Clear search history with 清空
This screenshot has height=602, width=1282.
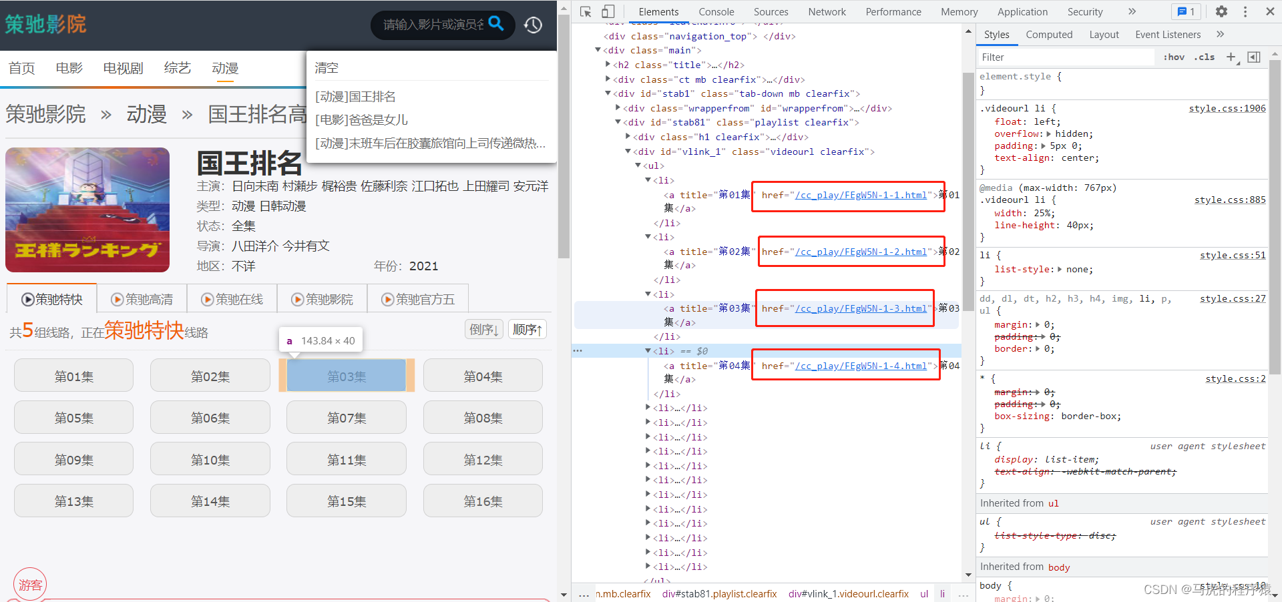coord(327,68)
